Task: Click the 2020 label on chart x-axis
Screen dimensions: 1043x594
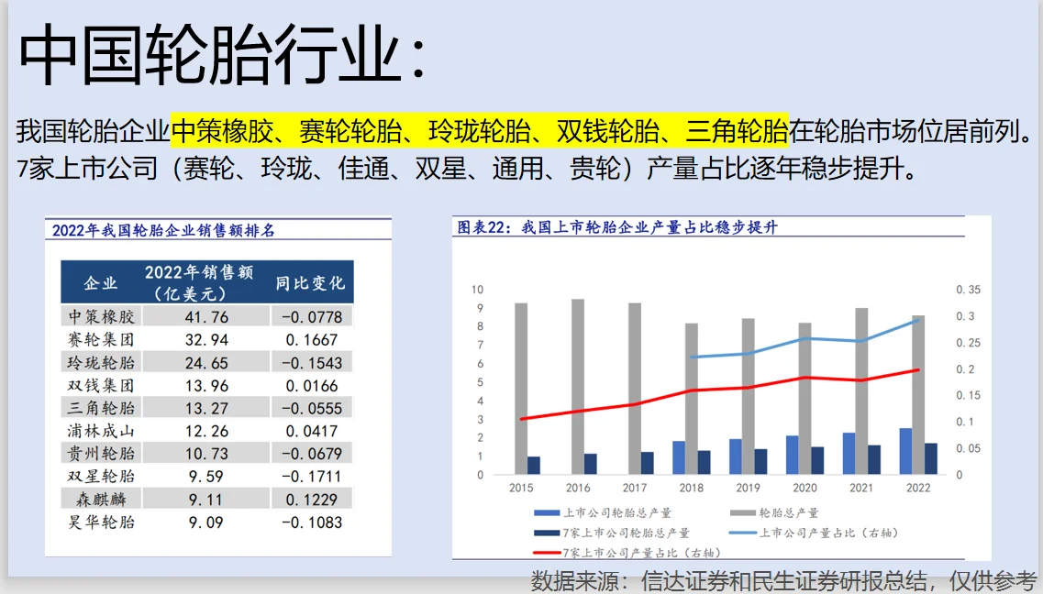Action: (x=804, y=488)
